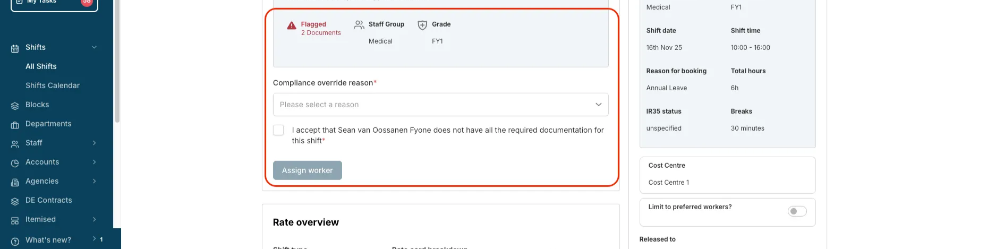Click the Accounts pie chart icon
The width and height of the screenshot is (1004, 249).
(x=15, y=162)
